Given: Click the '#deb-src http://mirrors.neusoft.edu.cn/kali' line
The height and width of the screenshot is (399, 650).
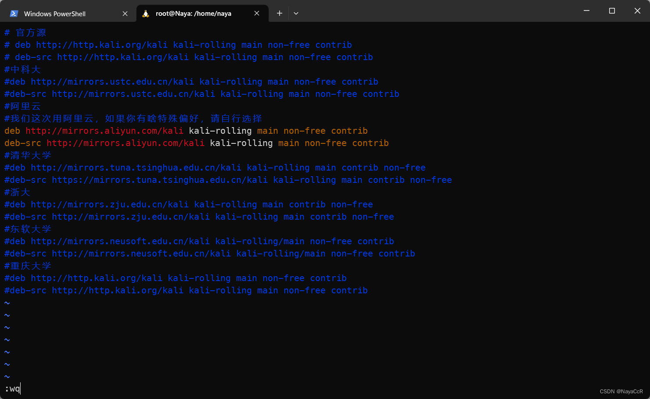Looking at the screenshot, I should [x=210, y=253].
